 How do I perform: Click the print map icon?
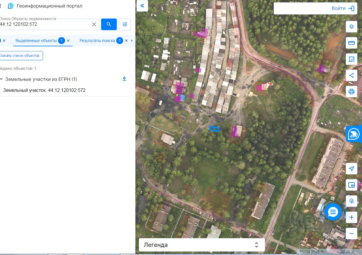coord(352,92)
